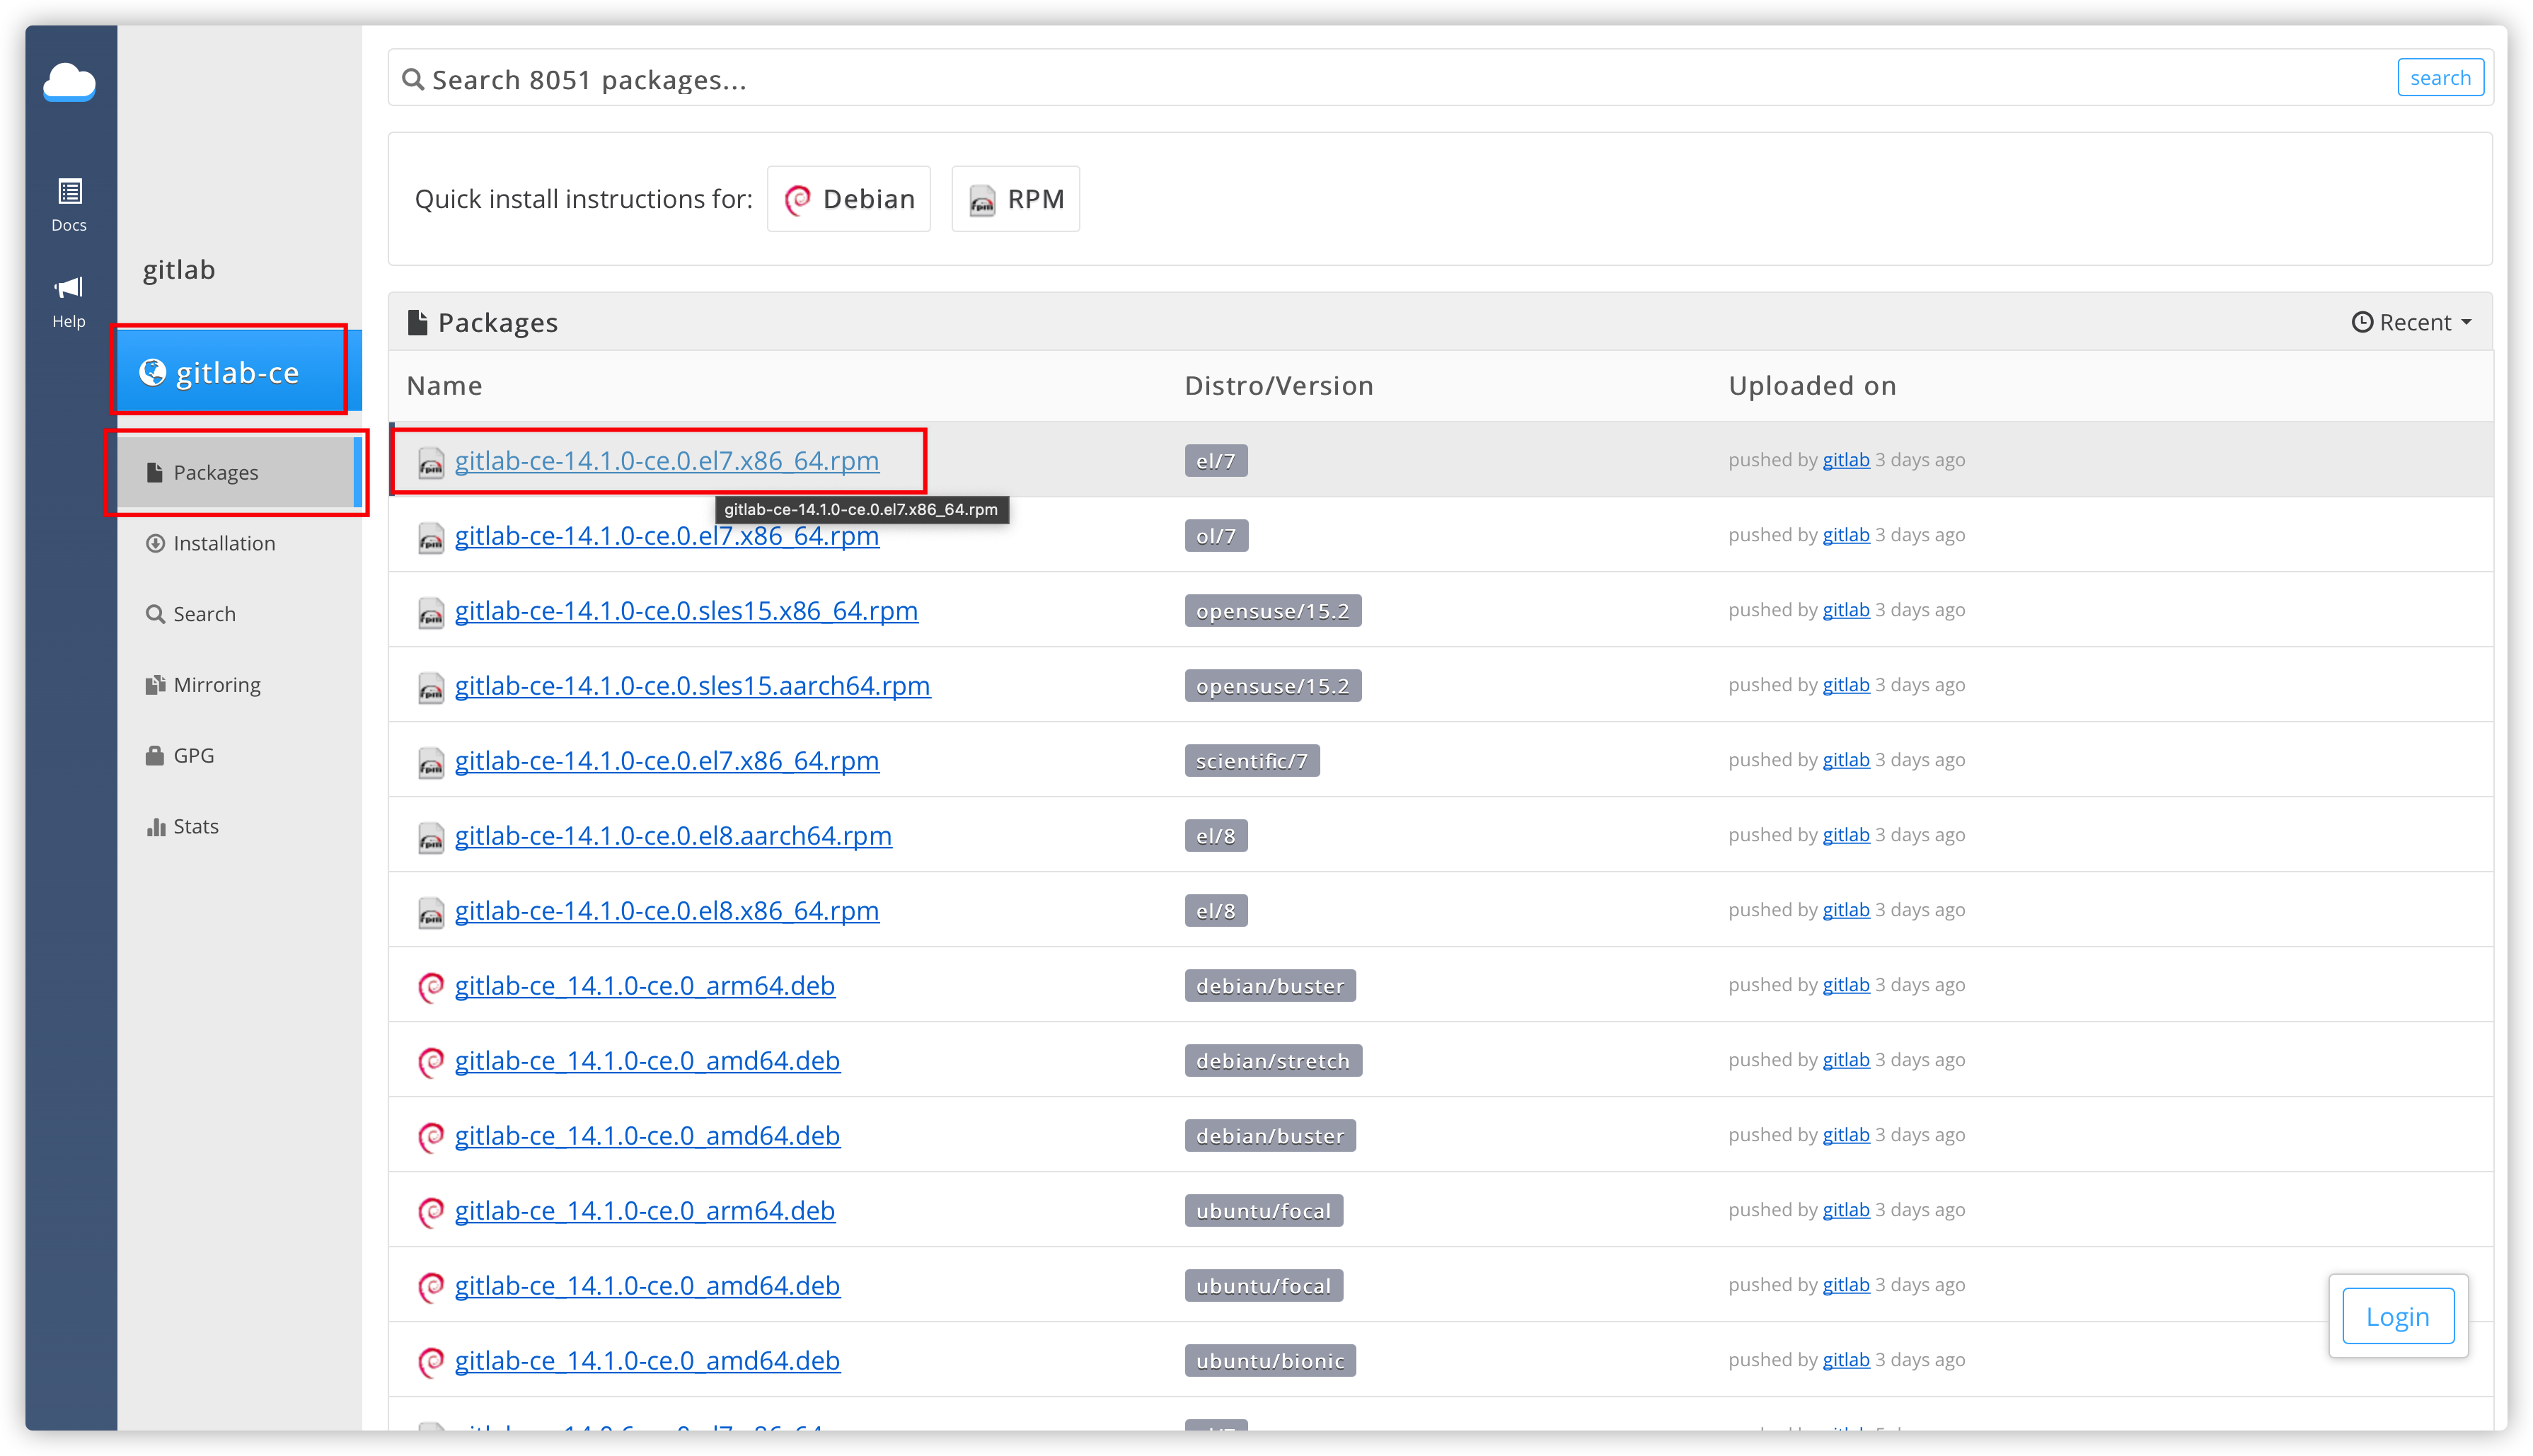The image size is (2533, 1456).
Task: Click the RPM icon in quick install
Action: click(x=982, y=200)
